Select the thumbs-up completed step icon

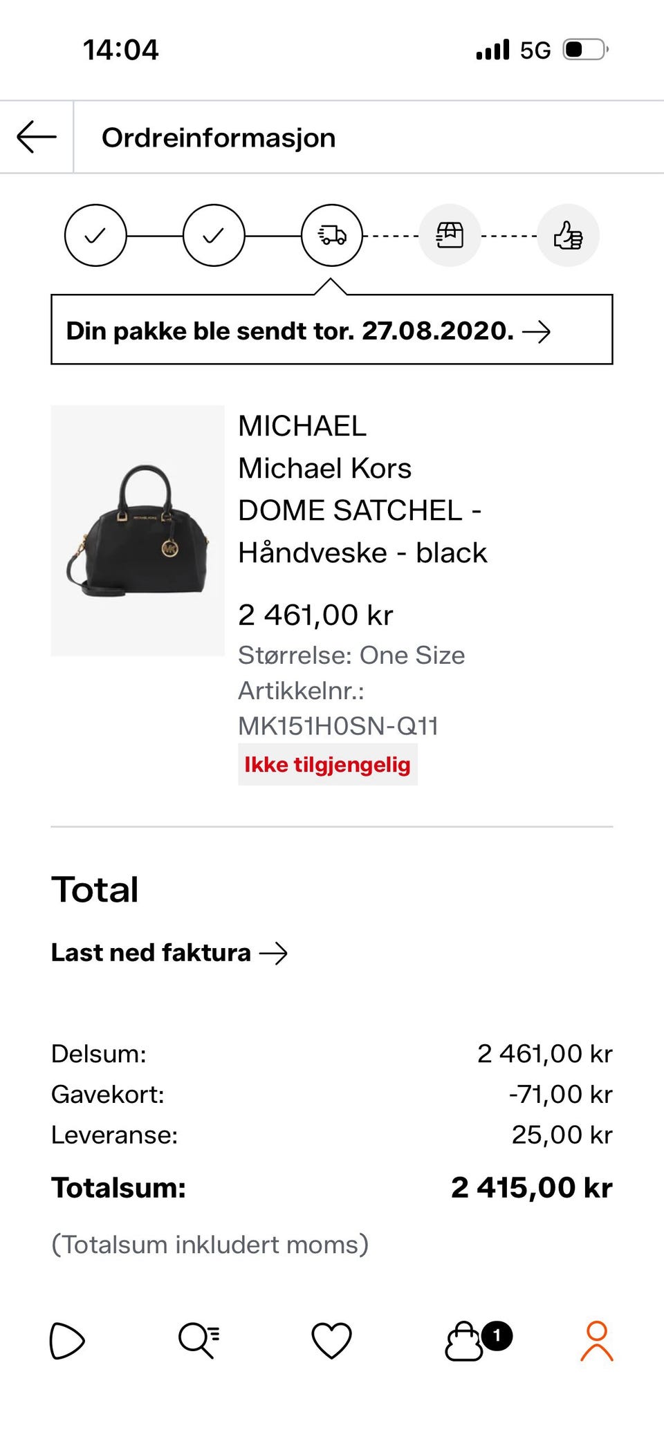coord(568,235)
